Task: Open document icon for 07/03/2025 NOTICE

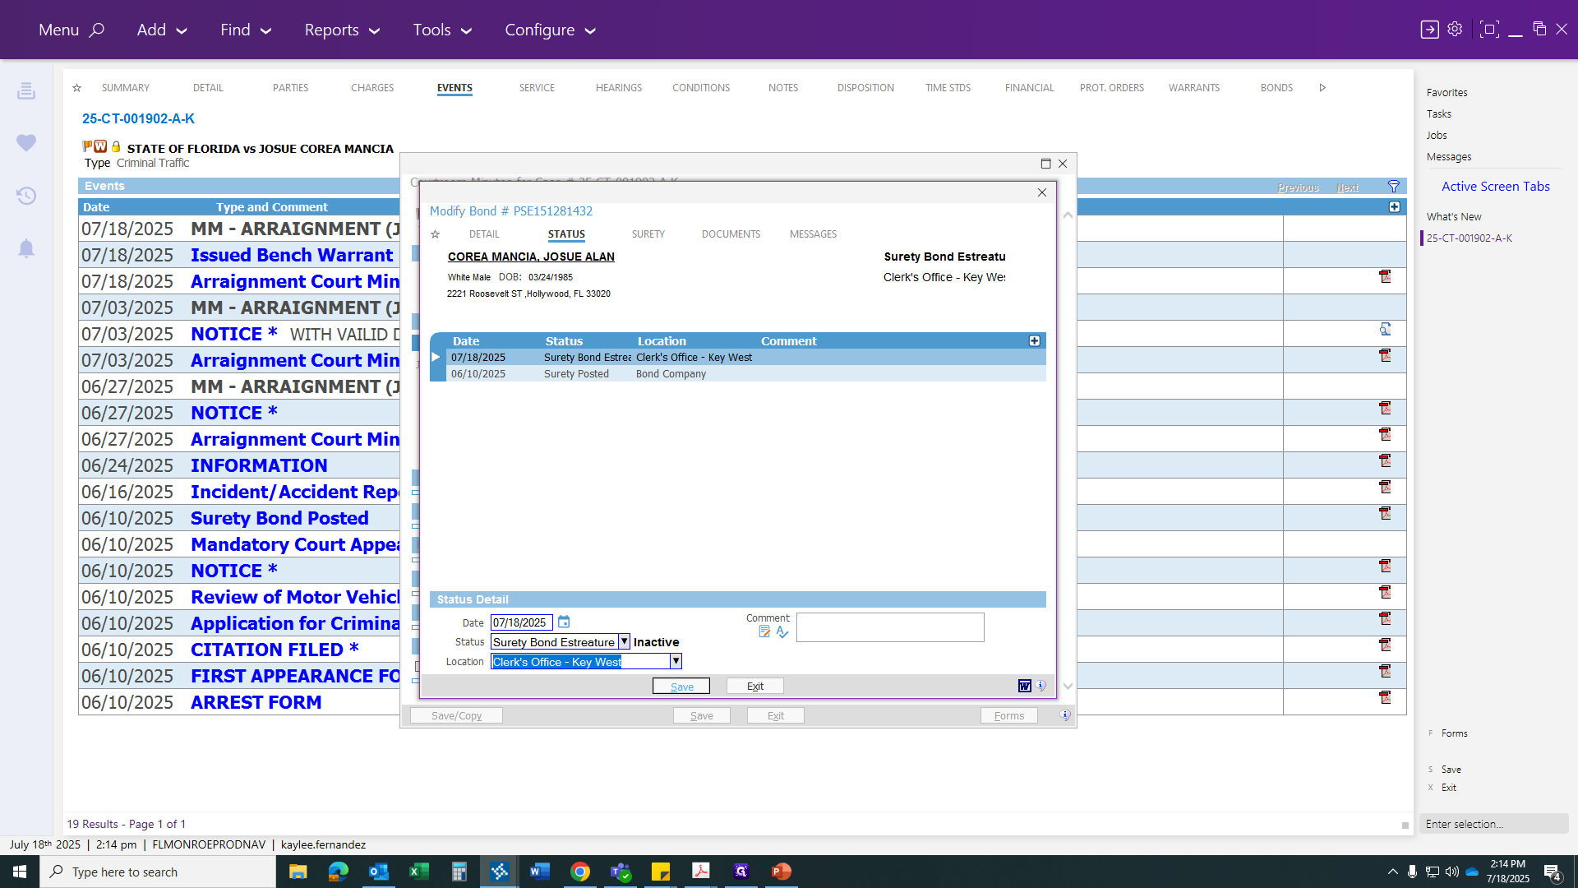Action: [1385, 330]
